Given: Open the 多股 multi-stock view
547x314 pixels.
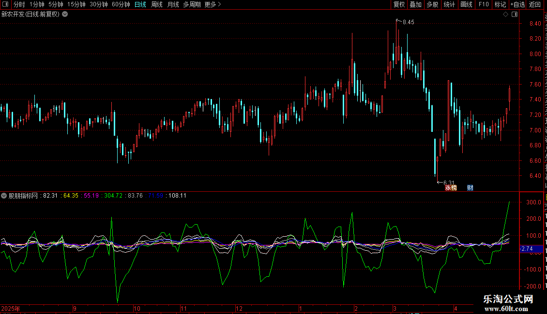Looking at the screenshot, I should tap(433, 4).
